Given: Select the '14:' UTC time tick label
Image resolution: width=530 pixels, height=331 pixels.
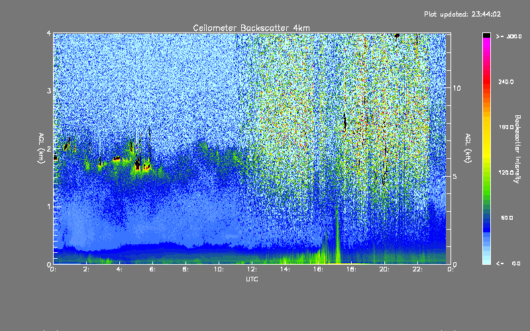Looking at the screenshot, I should [x=285, y=269].
